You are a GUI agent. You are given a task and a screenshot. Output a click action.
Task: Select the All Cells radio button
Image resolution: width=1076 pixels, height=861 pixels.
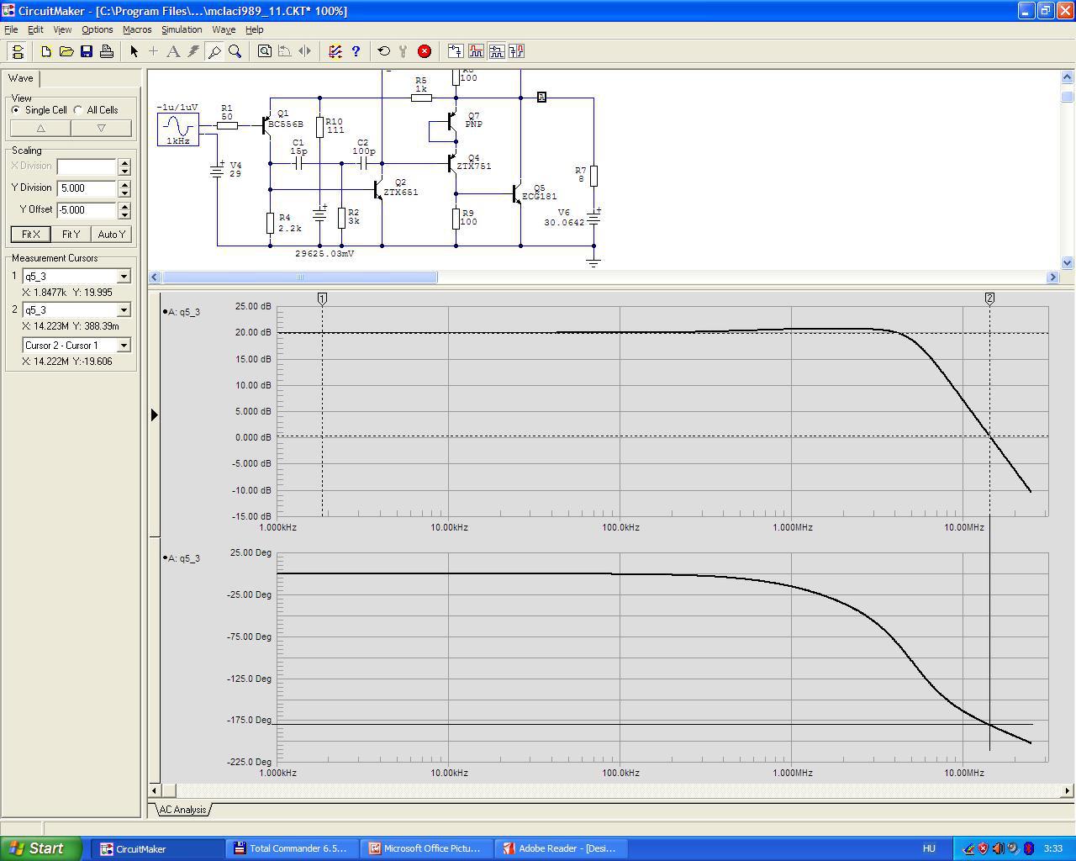tap(78, 110)
